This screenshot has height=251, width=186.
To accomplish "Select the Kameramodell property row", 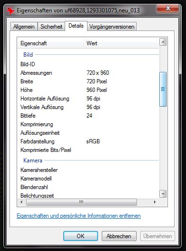I will (x=88, y=179).
